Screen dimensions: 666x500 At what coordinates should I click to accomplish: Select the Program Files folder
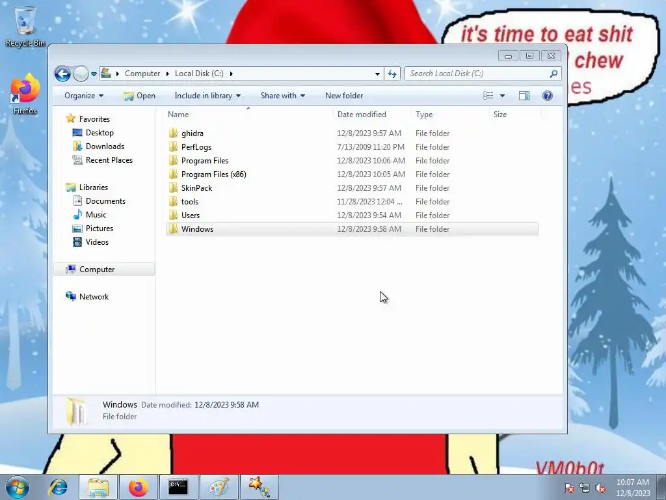205,161
